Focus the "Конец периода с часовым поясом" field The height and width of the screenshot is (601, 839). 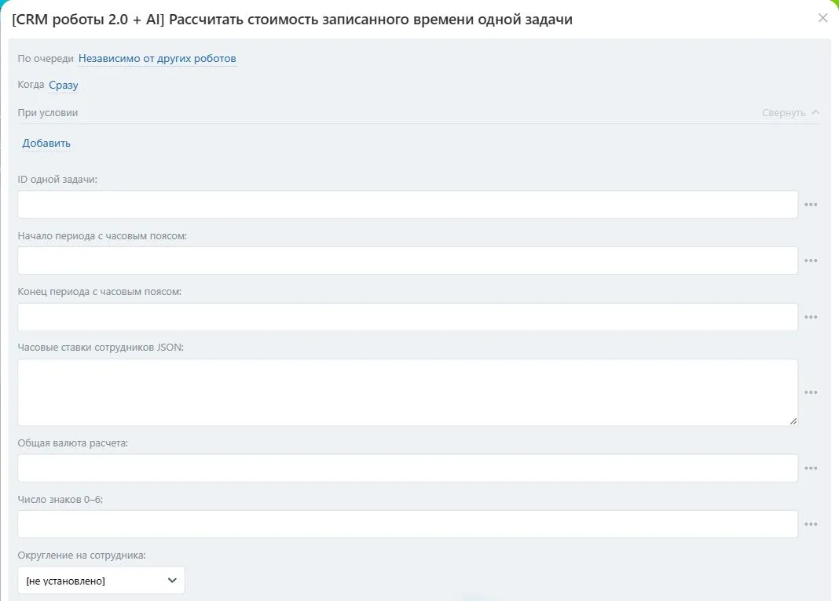(408, 317)
